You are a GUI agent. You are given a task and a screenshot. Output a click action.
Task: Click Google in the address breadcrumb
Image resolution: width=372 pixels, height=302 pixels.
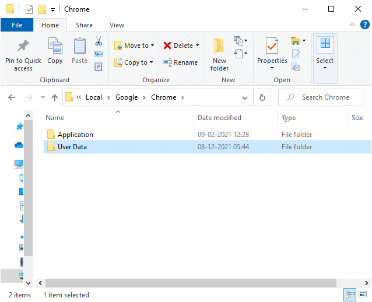pyautogui.click(x=127, y=97)
